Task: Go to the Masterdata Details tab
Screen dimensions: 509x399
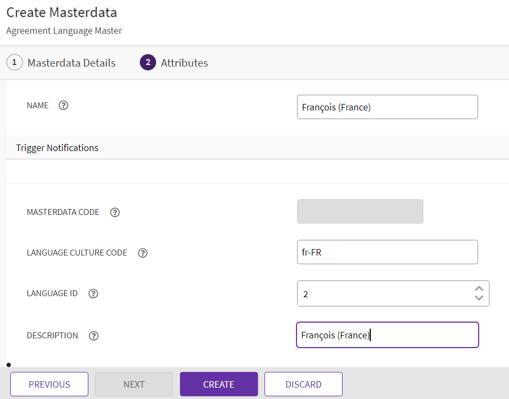Action: pyautogui.click(x=71, y=63)
